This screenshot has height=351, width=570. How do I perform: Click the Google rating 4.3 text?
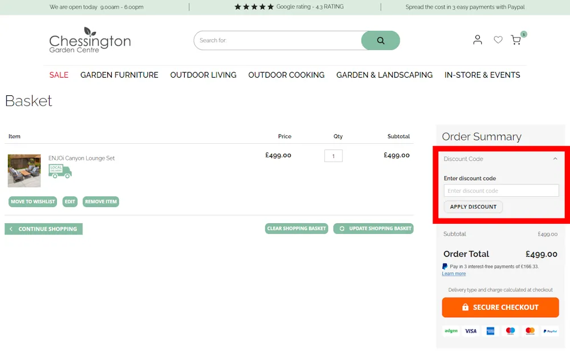click(310, 6)
